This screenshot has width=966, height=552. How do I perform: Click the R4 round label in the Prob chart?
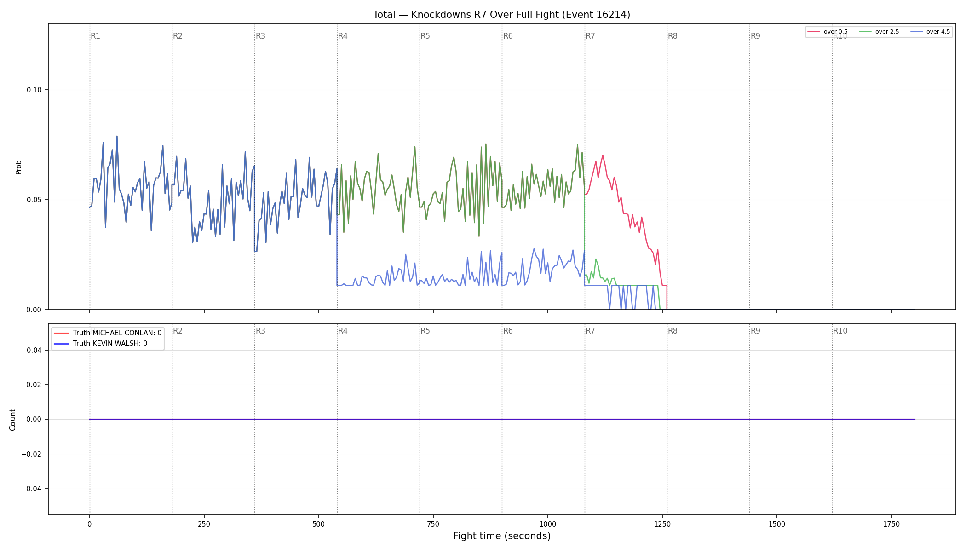(x=343, y=36)
